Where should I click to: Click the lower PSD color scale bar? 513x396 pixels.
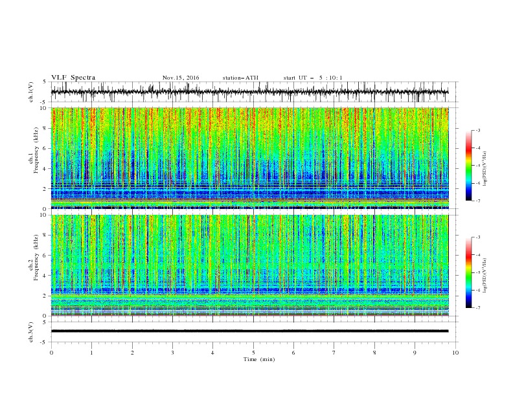[x=468, y=272]
